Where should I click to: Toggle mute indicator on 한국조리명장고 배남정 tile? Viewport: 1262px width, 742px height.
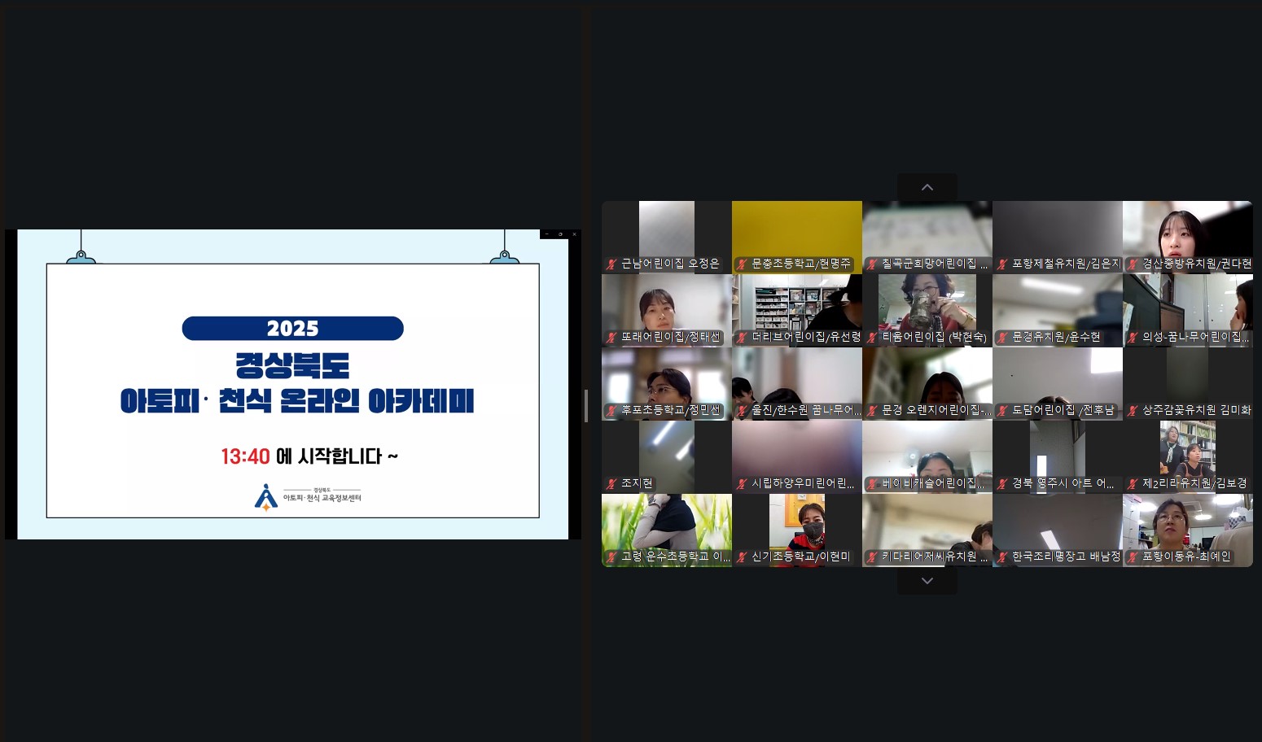coord(1002,556)
